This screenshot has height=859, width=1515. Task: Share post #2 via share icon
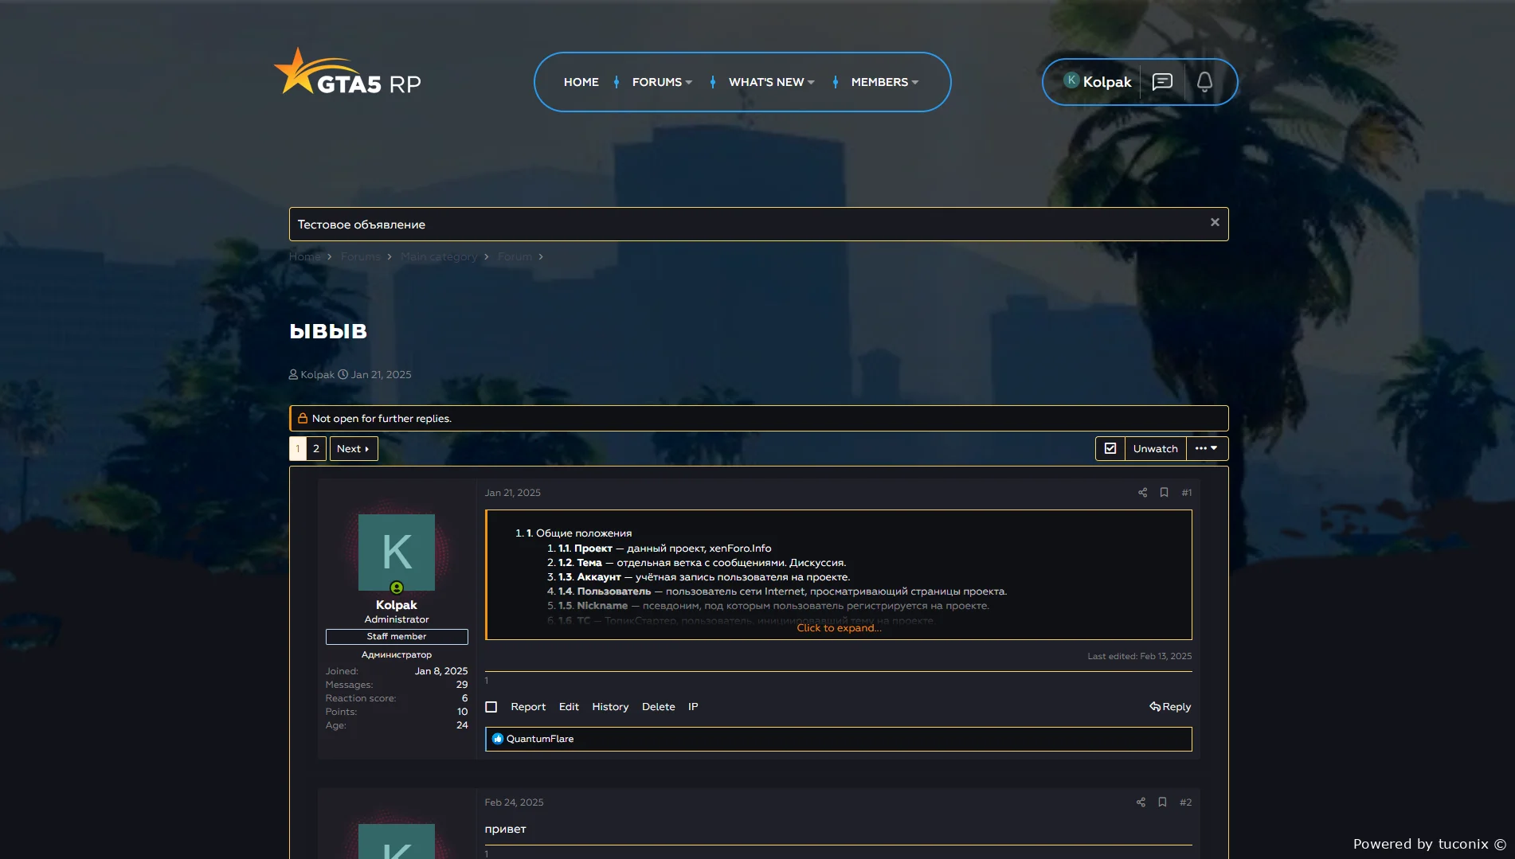click(1141, 802)
